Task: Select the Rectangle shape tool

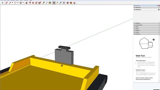Action: (x=20, y=3)
